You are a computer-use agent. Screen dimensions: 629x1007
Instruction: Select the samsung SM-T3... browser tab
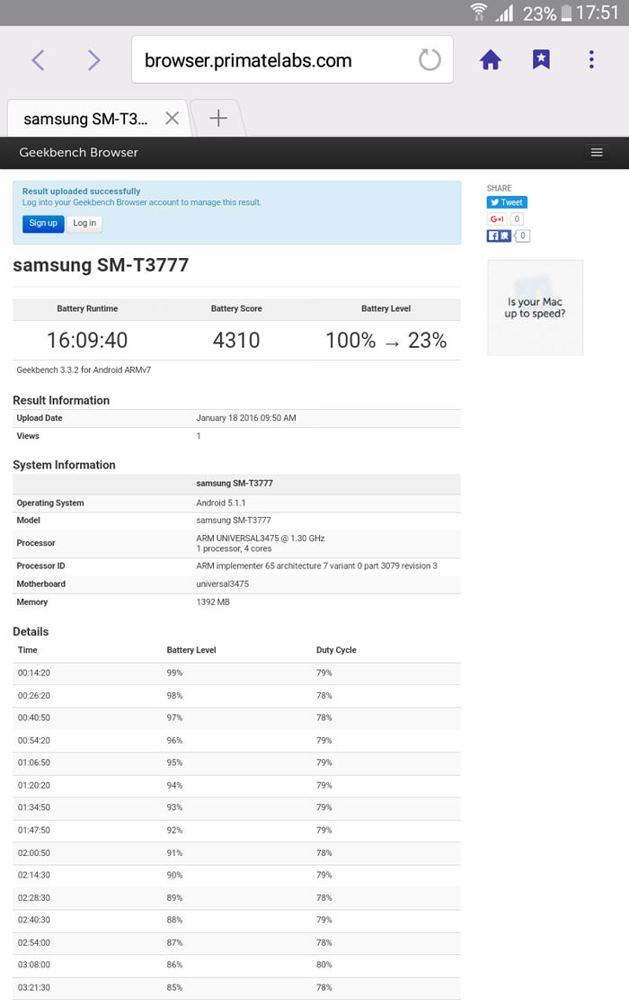[x=85, y=119]
